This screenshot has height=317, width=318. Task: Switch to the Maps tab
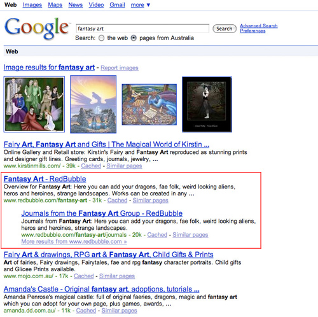[x=55, y=5]
